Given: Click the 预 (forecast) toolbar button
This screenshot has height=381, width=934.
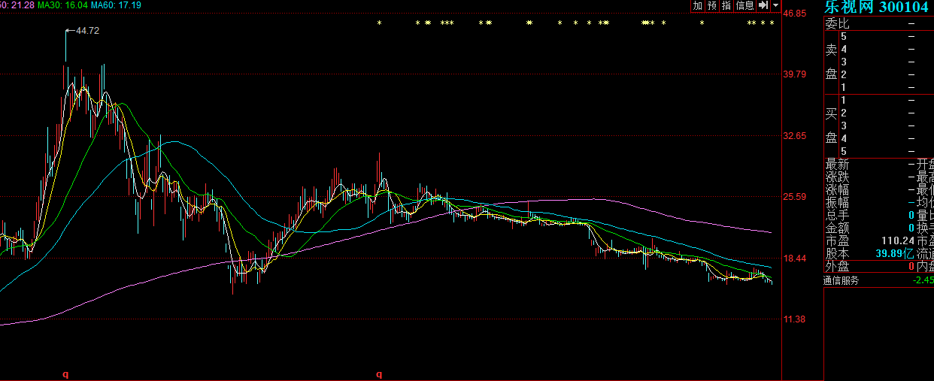Looking at the screenshot, I should (712, 5).
